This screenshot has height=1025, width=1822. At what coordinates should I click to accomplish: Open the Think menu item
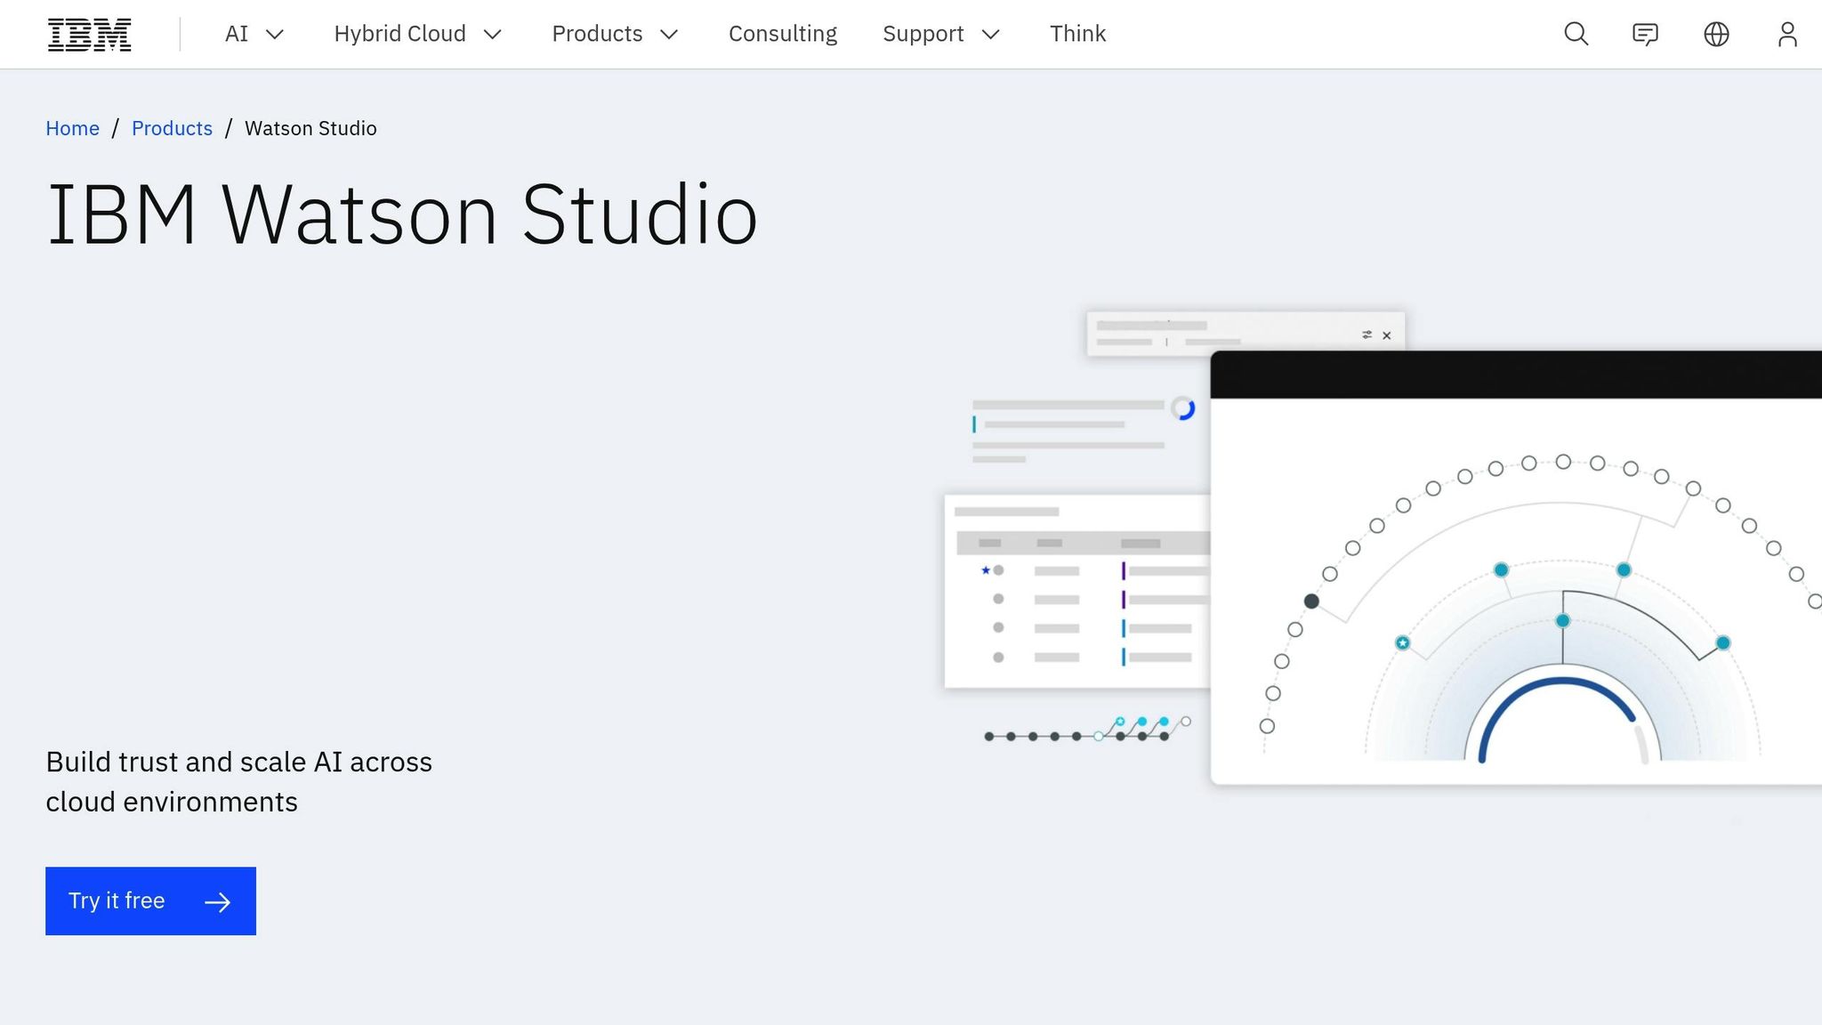tap(1077, 34)
